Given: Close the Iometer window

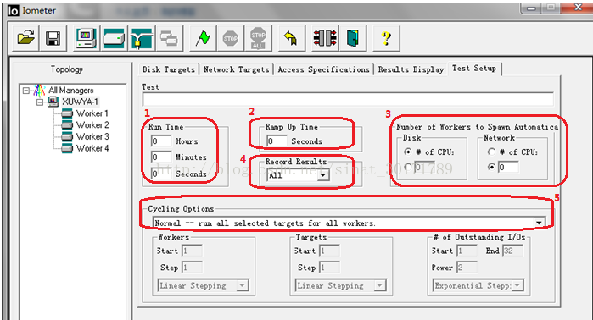Looking at the screenshot, I should [x=577, y=8].
